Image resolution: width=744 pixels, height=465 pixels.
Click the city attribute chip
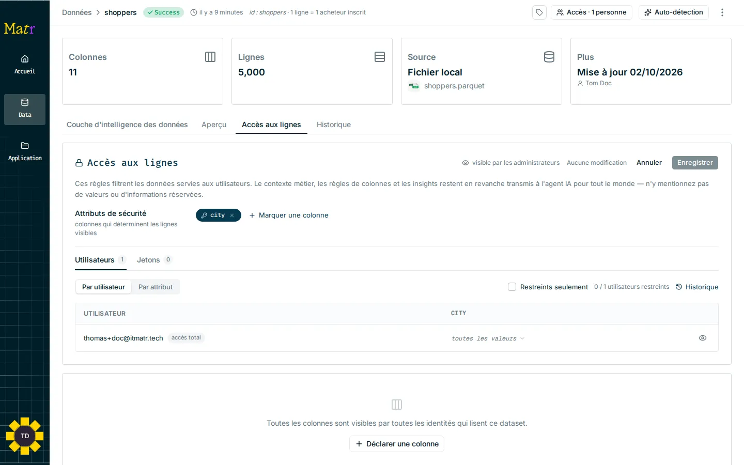tap(218, 215)
